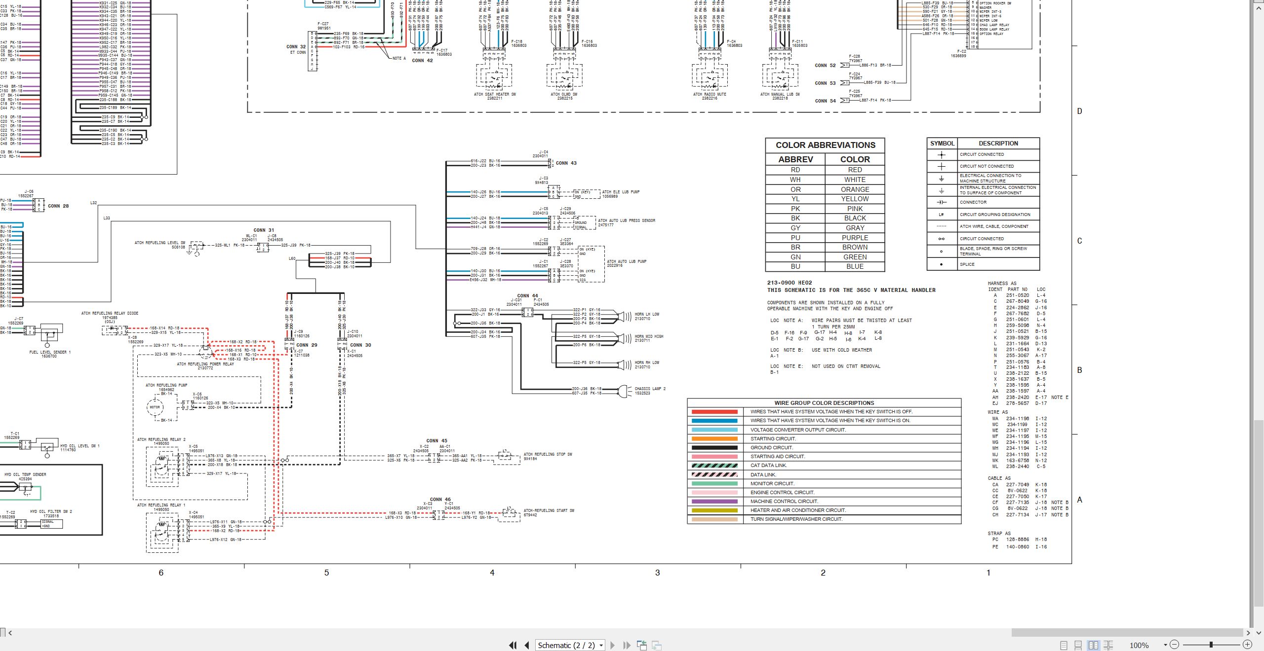Switch to single page view layout
This screenshot has width=1264, height=651.
point(1064,645)
